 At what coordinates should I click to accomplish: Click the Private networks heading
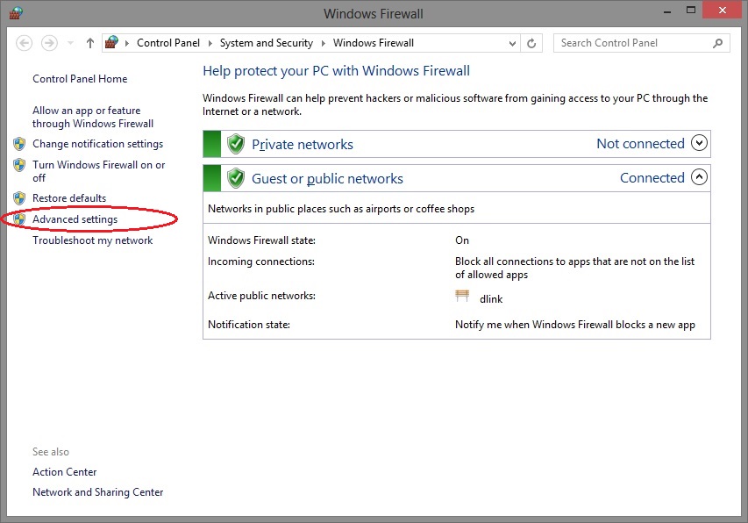[303, 144]
